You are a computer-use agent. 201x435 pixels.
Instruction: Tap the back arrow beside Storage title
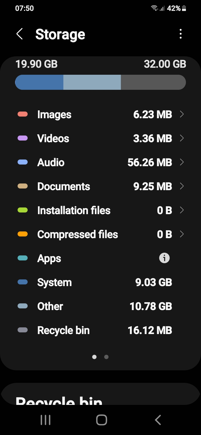[x=20, y=34]
